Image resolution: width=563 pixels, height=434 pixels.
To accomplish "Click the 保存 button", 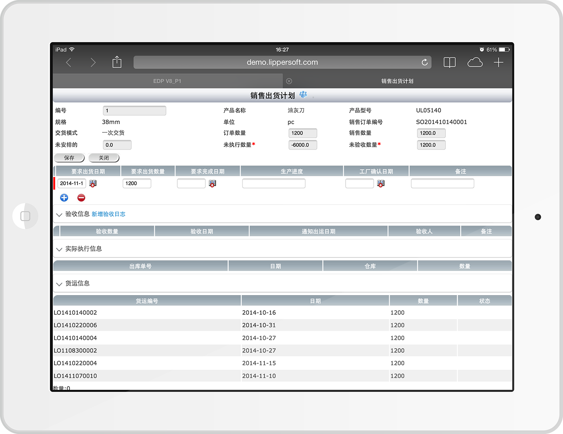I will point(69,158).
